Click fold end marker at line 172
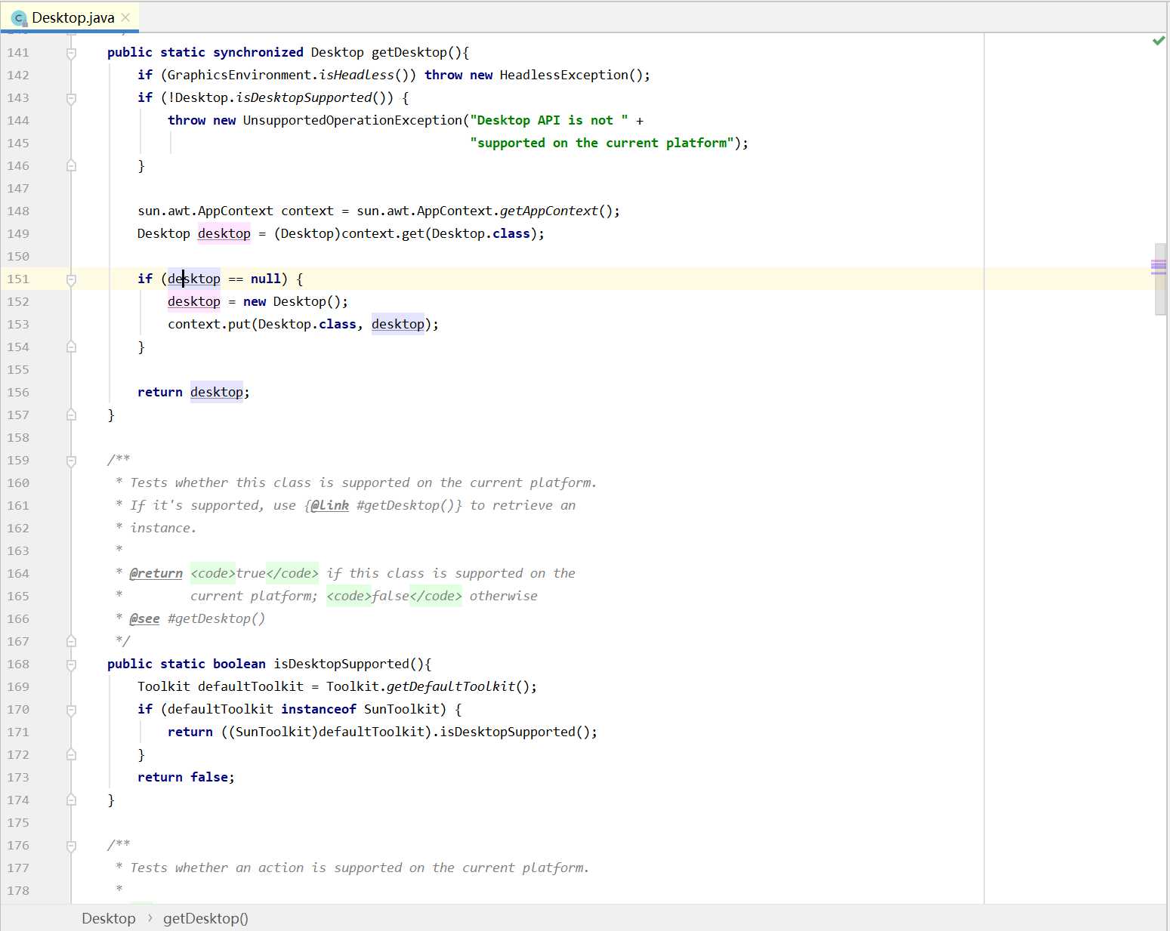The image size is (1170, 931). click(x=71, y=754)
